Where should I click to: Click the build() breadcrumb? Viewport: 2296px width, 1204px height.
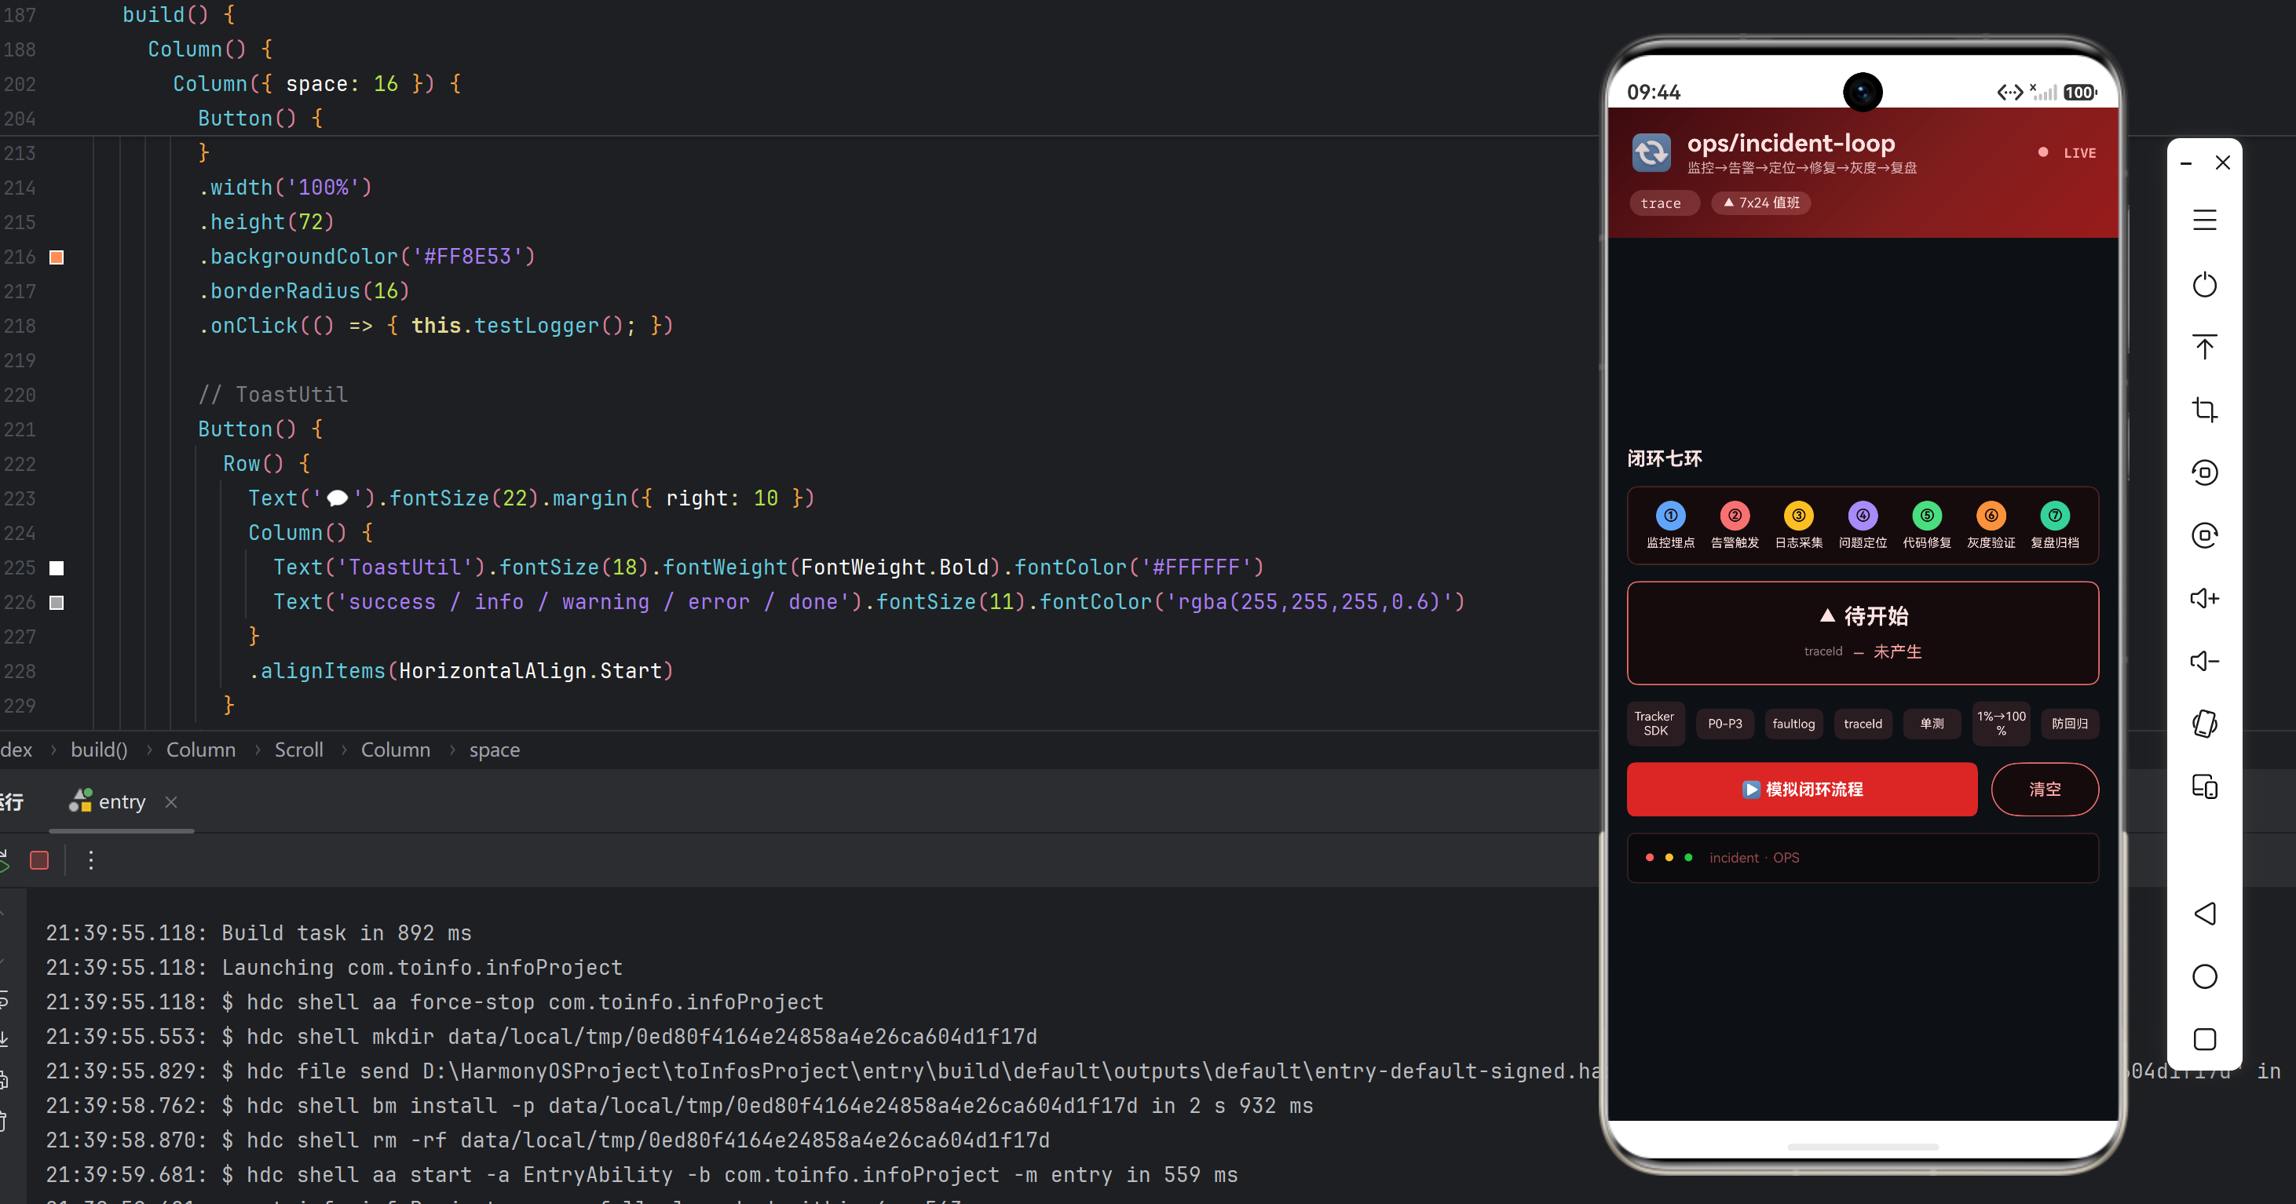pos(99,750)
